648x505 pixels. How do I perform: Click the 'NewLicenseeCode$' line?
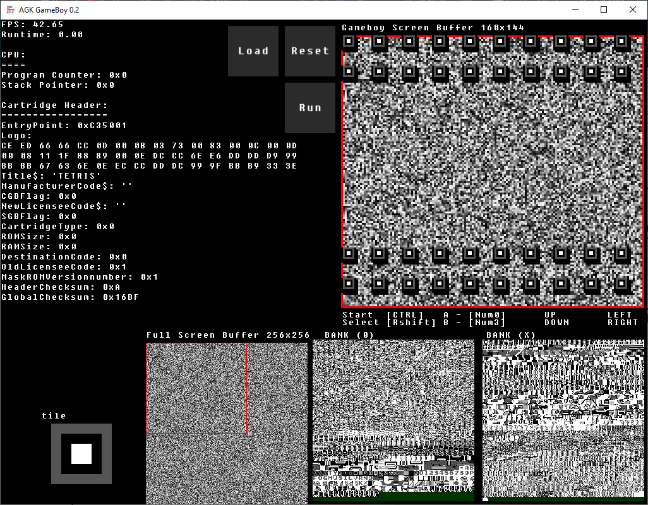click(x=64, y=206)
